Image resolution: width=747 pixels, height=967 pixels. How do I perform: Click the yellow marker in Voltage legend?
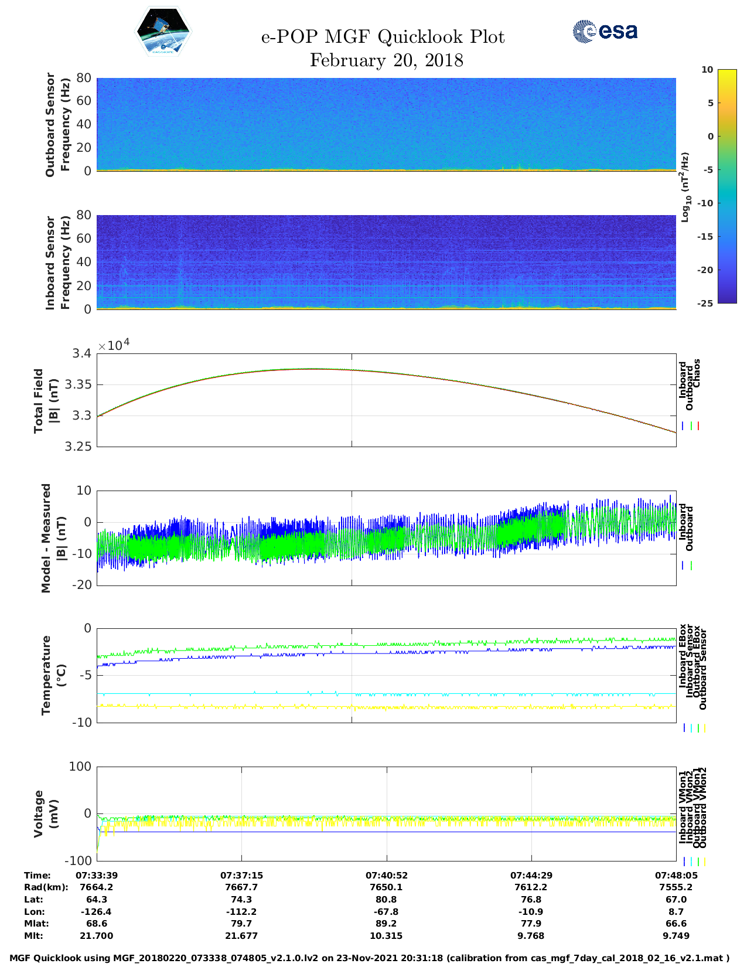705,862
